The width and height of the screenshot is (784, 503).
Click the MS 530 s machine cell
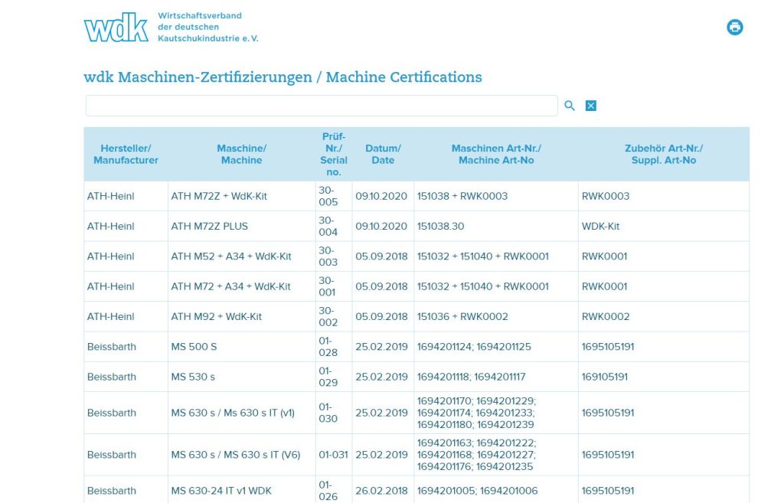(x=193, y=377)
